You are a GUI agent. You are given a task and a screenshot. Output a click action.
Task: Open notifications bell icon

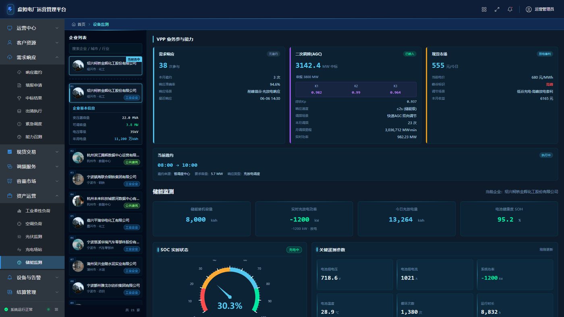tap(510, 9)
